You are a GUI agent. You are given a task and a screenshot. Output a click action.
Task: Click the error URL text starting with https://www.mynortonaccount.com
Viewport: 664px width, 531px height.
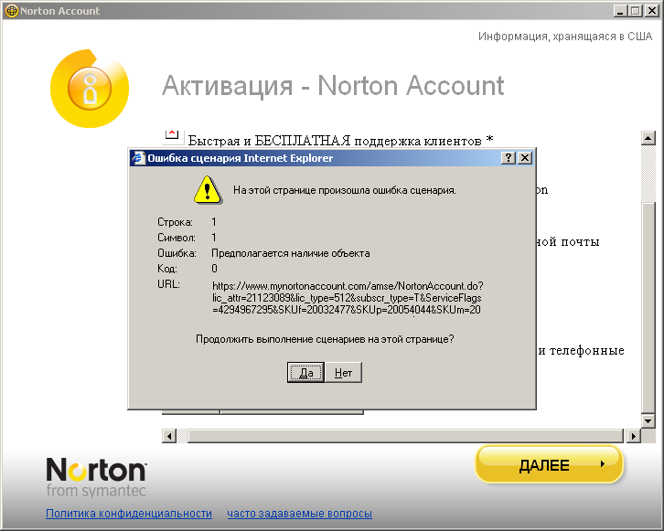(348, 298)
